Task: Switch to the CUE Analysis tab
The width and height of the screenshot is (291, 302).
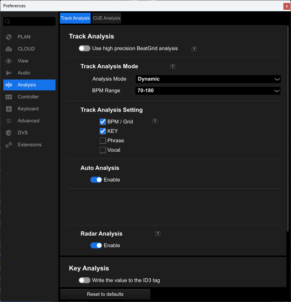Action: (107, 18)
